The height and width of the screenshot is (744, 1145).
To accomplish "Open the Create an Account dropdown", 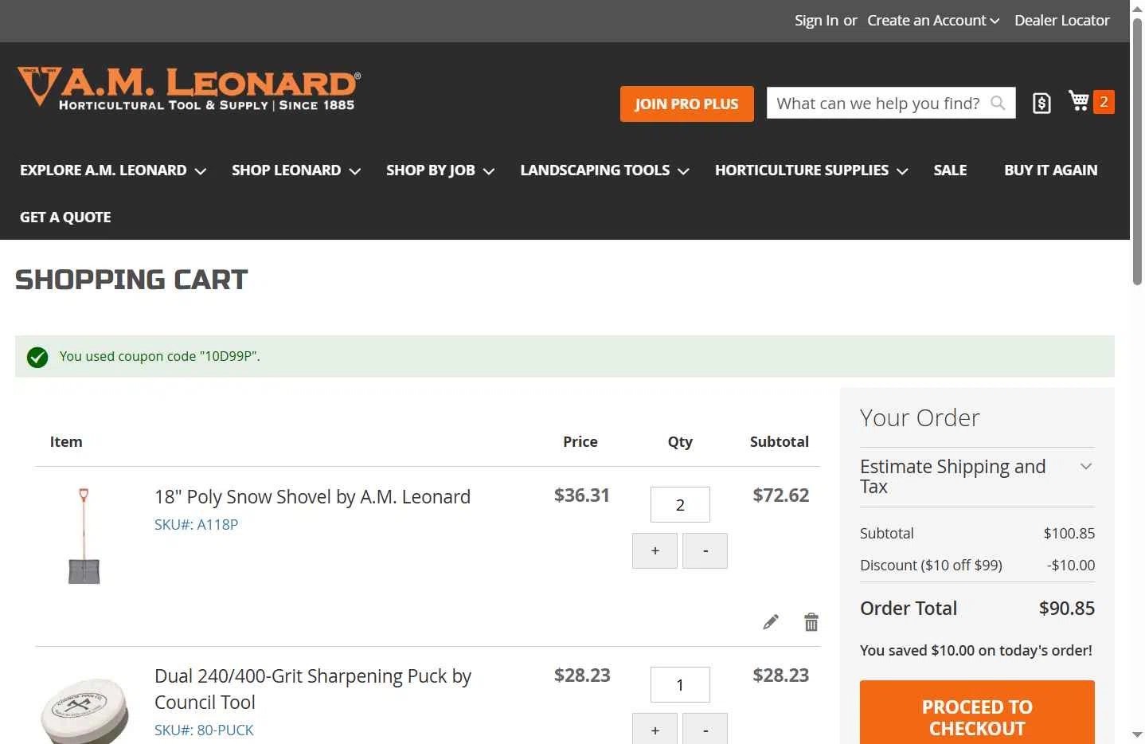I will [933, 21].
